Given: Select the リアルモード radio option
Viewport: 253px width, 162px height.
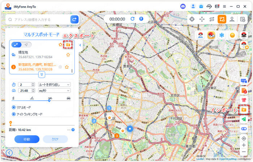Looking at the screenshot, I should 14,107.
